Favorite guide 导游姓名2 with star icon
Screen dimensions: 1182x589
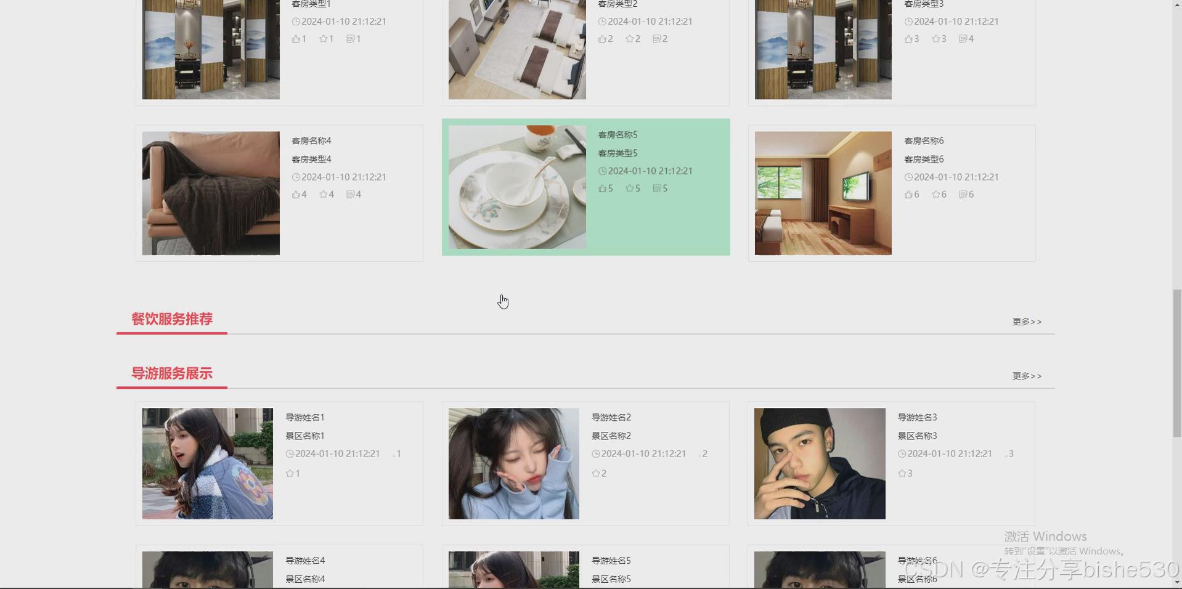point(596,474)
